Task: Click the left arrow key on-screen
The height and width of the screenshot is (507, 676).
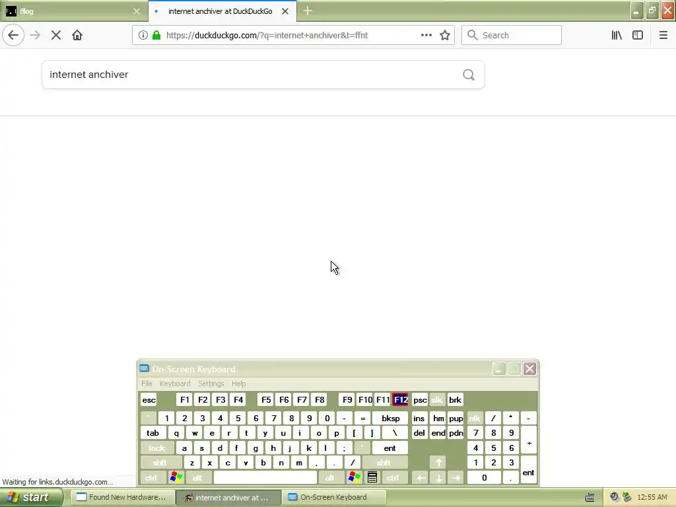Action: click(421, 478)
